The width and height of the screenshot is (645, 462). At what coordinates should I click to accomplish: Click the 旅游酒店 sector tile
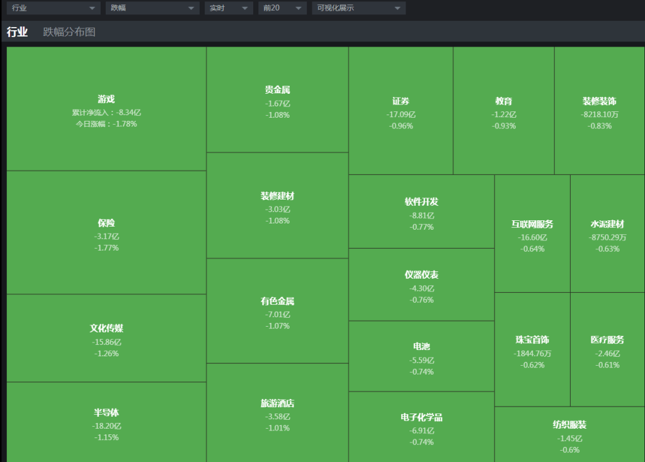click(277, 413)
